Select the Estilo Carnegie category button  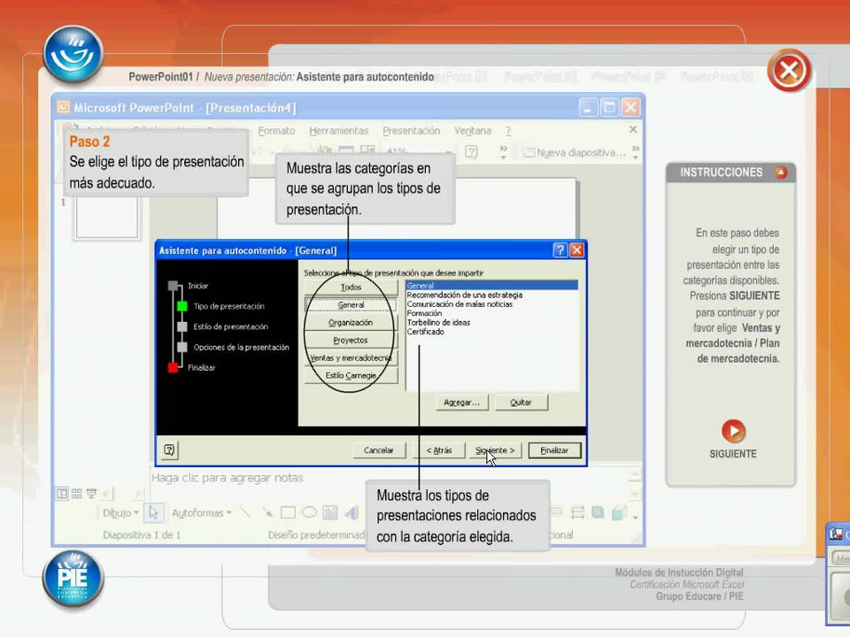tap(351, 375)
